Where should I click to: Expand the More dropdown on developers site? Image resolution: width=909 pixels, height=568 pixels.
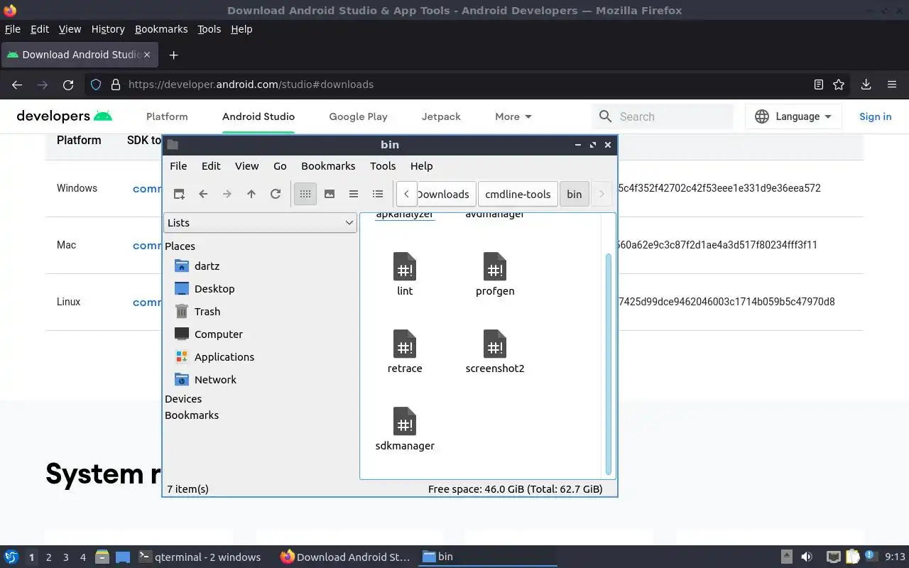point(513,116)
